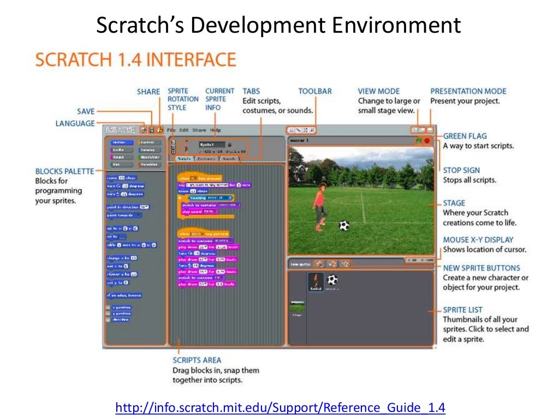Viewport: 559px width, 419px height.
Task: Open the 'go to' palette block dropdown
Action: (x=122, y=237)
